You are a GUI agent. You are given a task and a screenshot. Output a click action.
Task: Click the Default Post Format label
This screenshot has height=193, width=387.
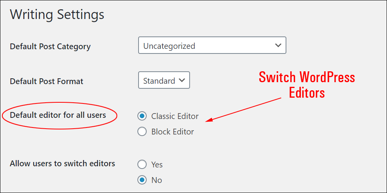[46, 81]
